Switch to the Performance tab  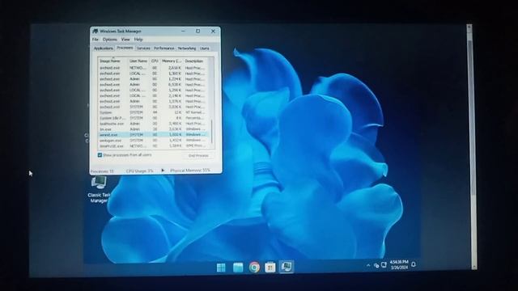[163, 48]
